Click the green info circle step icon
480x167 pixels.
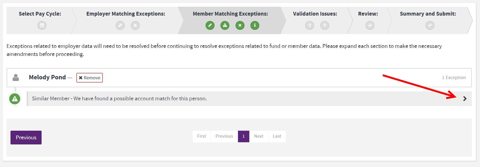click(255, 26)
